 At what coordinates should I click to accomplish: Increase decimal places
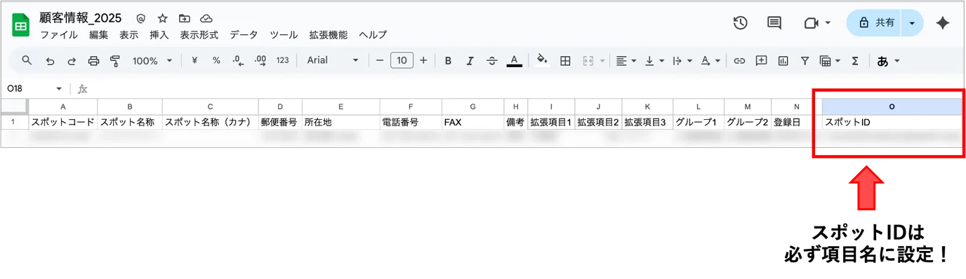point(260,61)
